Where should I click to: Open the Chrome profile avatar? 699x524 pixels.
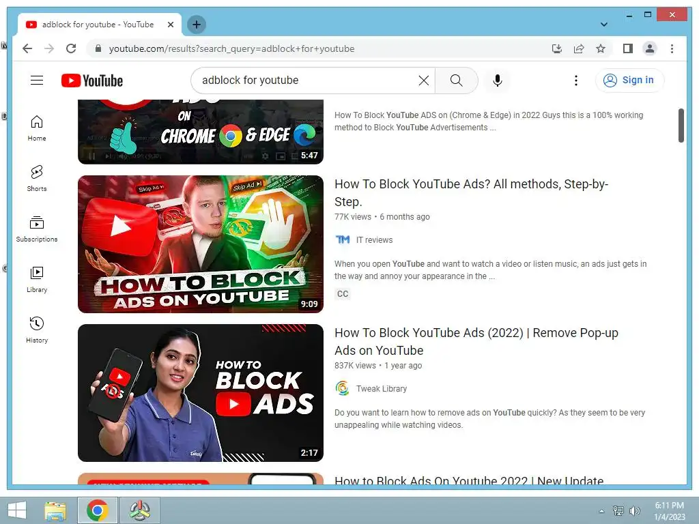tap(650, 48)
